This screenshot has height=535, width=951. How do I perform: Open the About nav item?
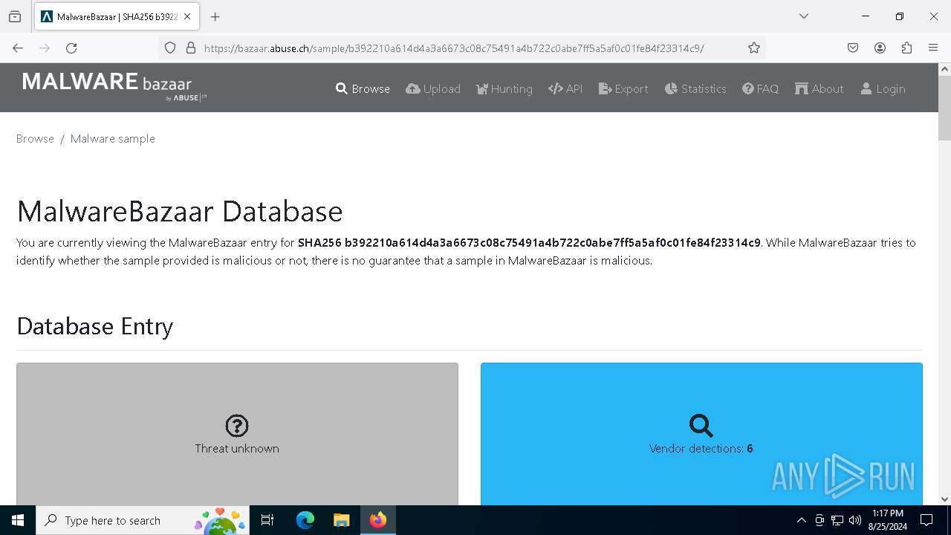(819, 88)
